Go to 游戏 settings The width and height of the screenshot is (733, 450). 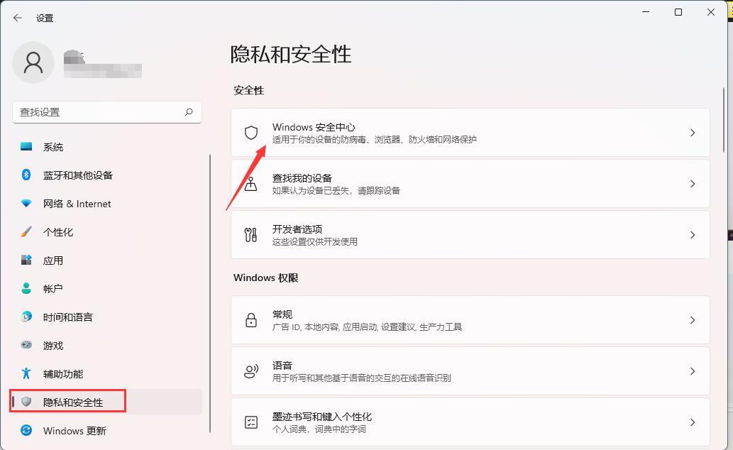[x=107, y=345]
